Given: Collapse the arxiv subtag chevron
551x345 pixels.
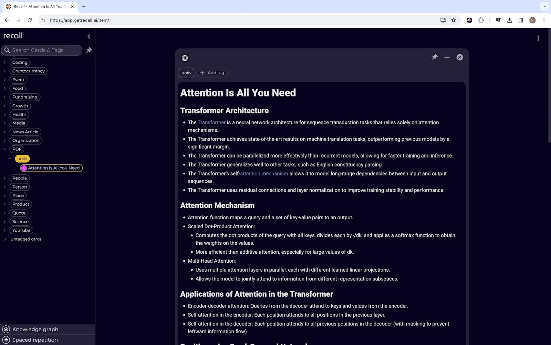Looking at the screenshot, I should point(10,159).
